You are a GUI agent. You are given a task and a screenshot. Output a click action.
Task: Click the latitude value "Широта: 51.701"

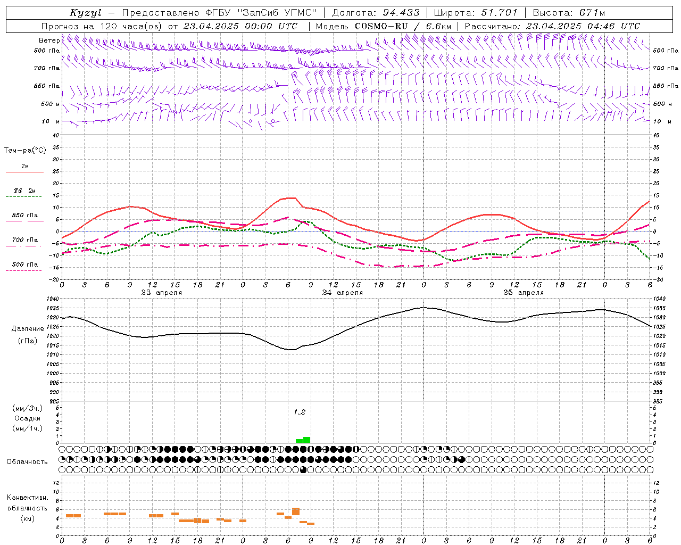coord(476,13)
